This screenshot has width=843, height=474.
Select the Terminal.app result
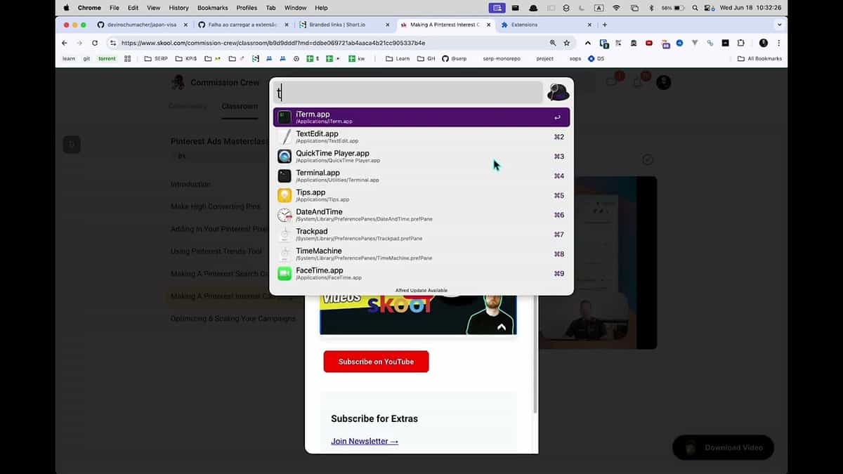420,176
